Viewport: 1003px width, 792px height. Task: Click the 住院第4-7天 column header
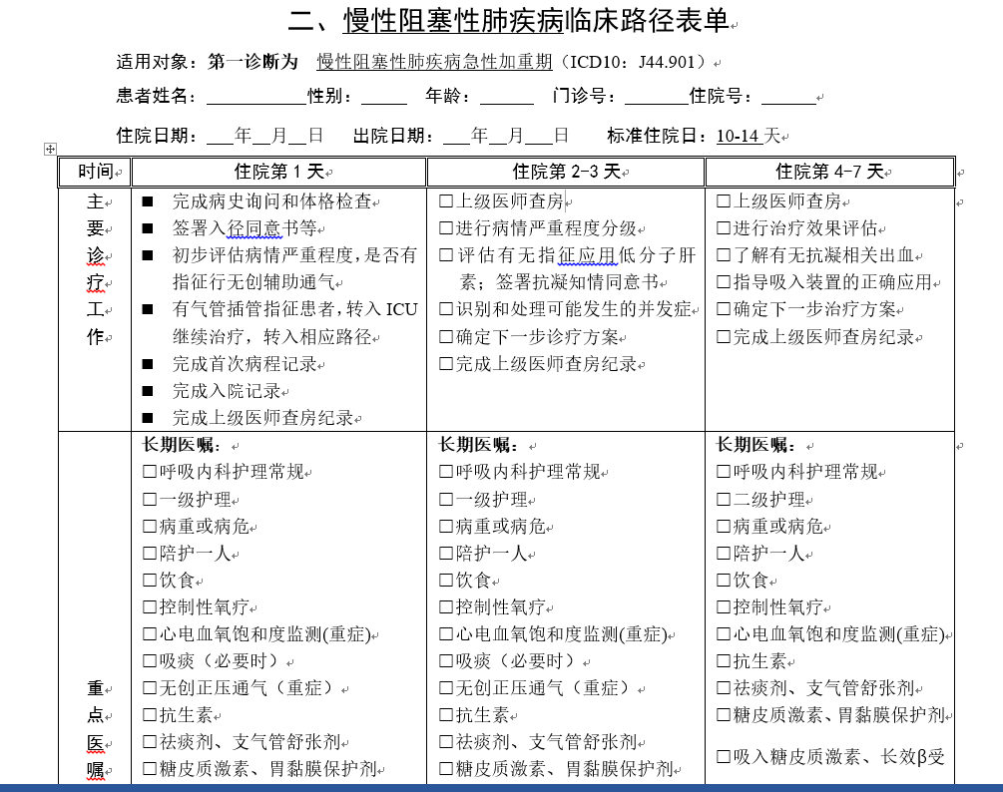click(829, 172)
